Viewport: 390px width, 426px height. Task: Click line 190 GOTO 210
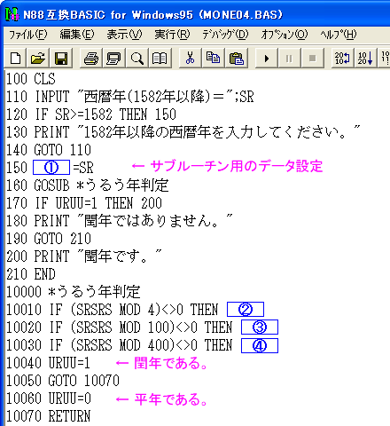pyautogui.click(x=49, y=239)
